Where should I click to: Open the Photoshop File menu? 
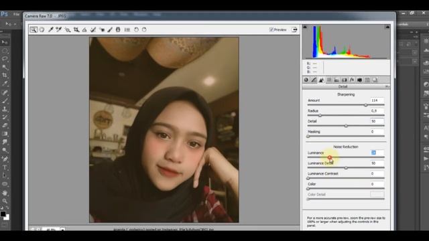point(16,14)
